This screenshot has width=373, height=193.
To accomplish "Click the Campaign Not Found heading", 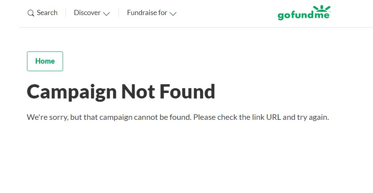I will (x=121, y=92).
